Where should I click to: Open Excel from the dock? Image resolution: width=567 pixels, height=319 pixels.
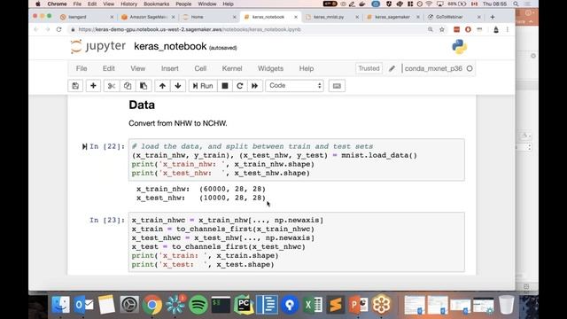tap(313, 305)
